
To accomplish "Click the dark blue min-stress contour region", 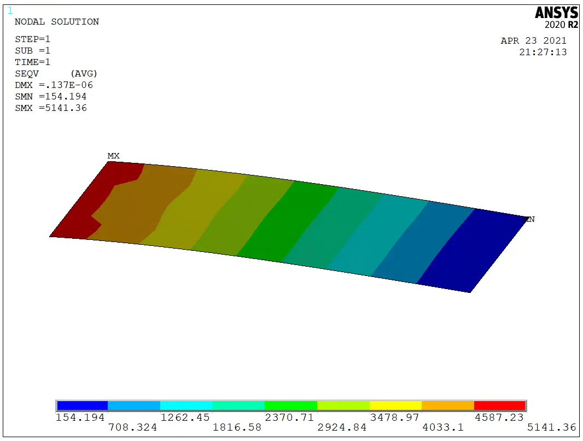I will click(472, 251).
